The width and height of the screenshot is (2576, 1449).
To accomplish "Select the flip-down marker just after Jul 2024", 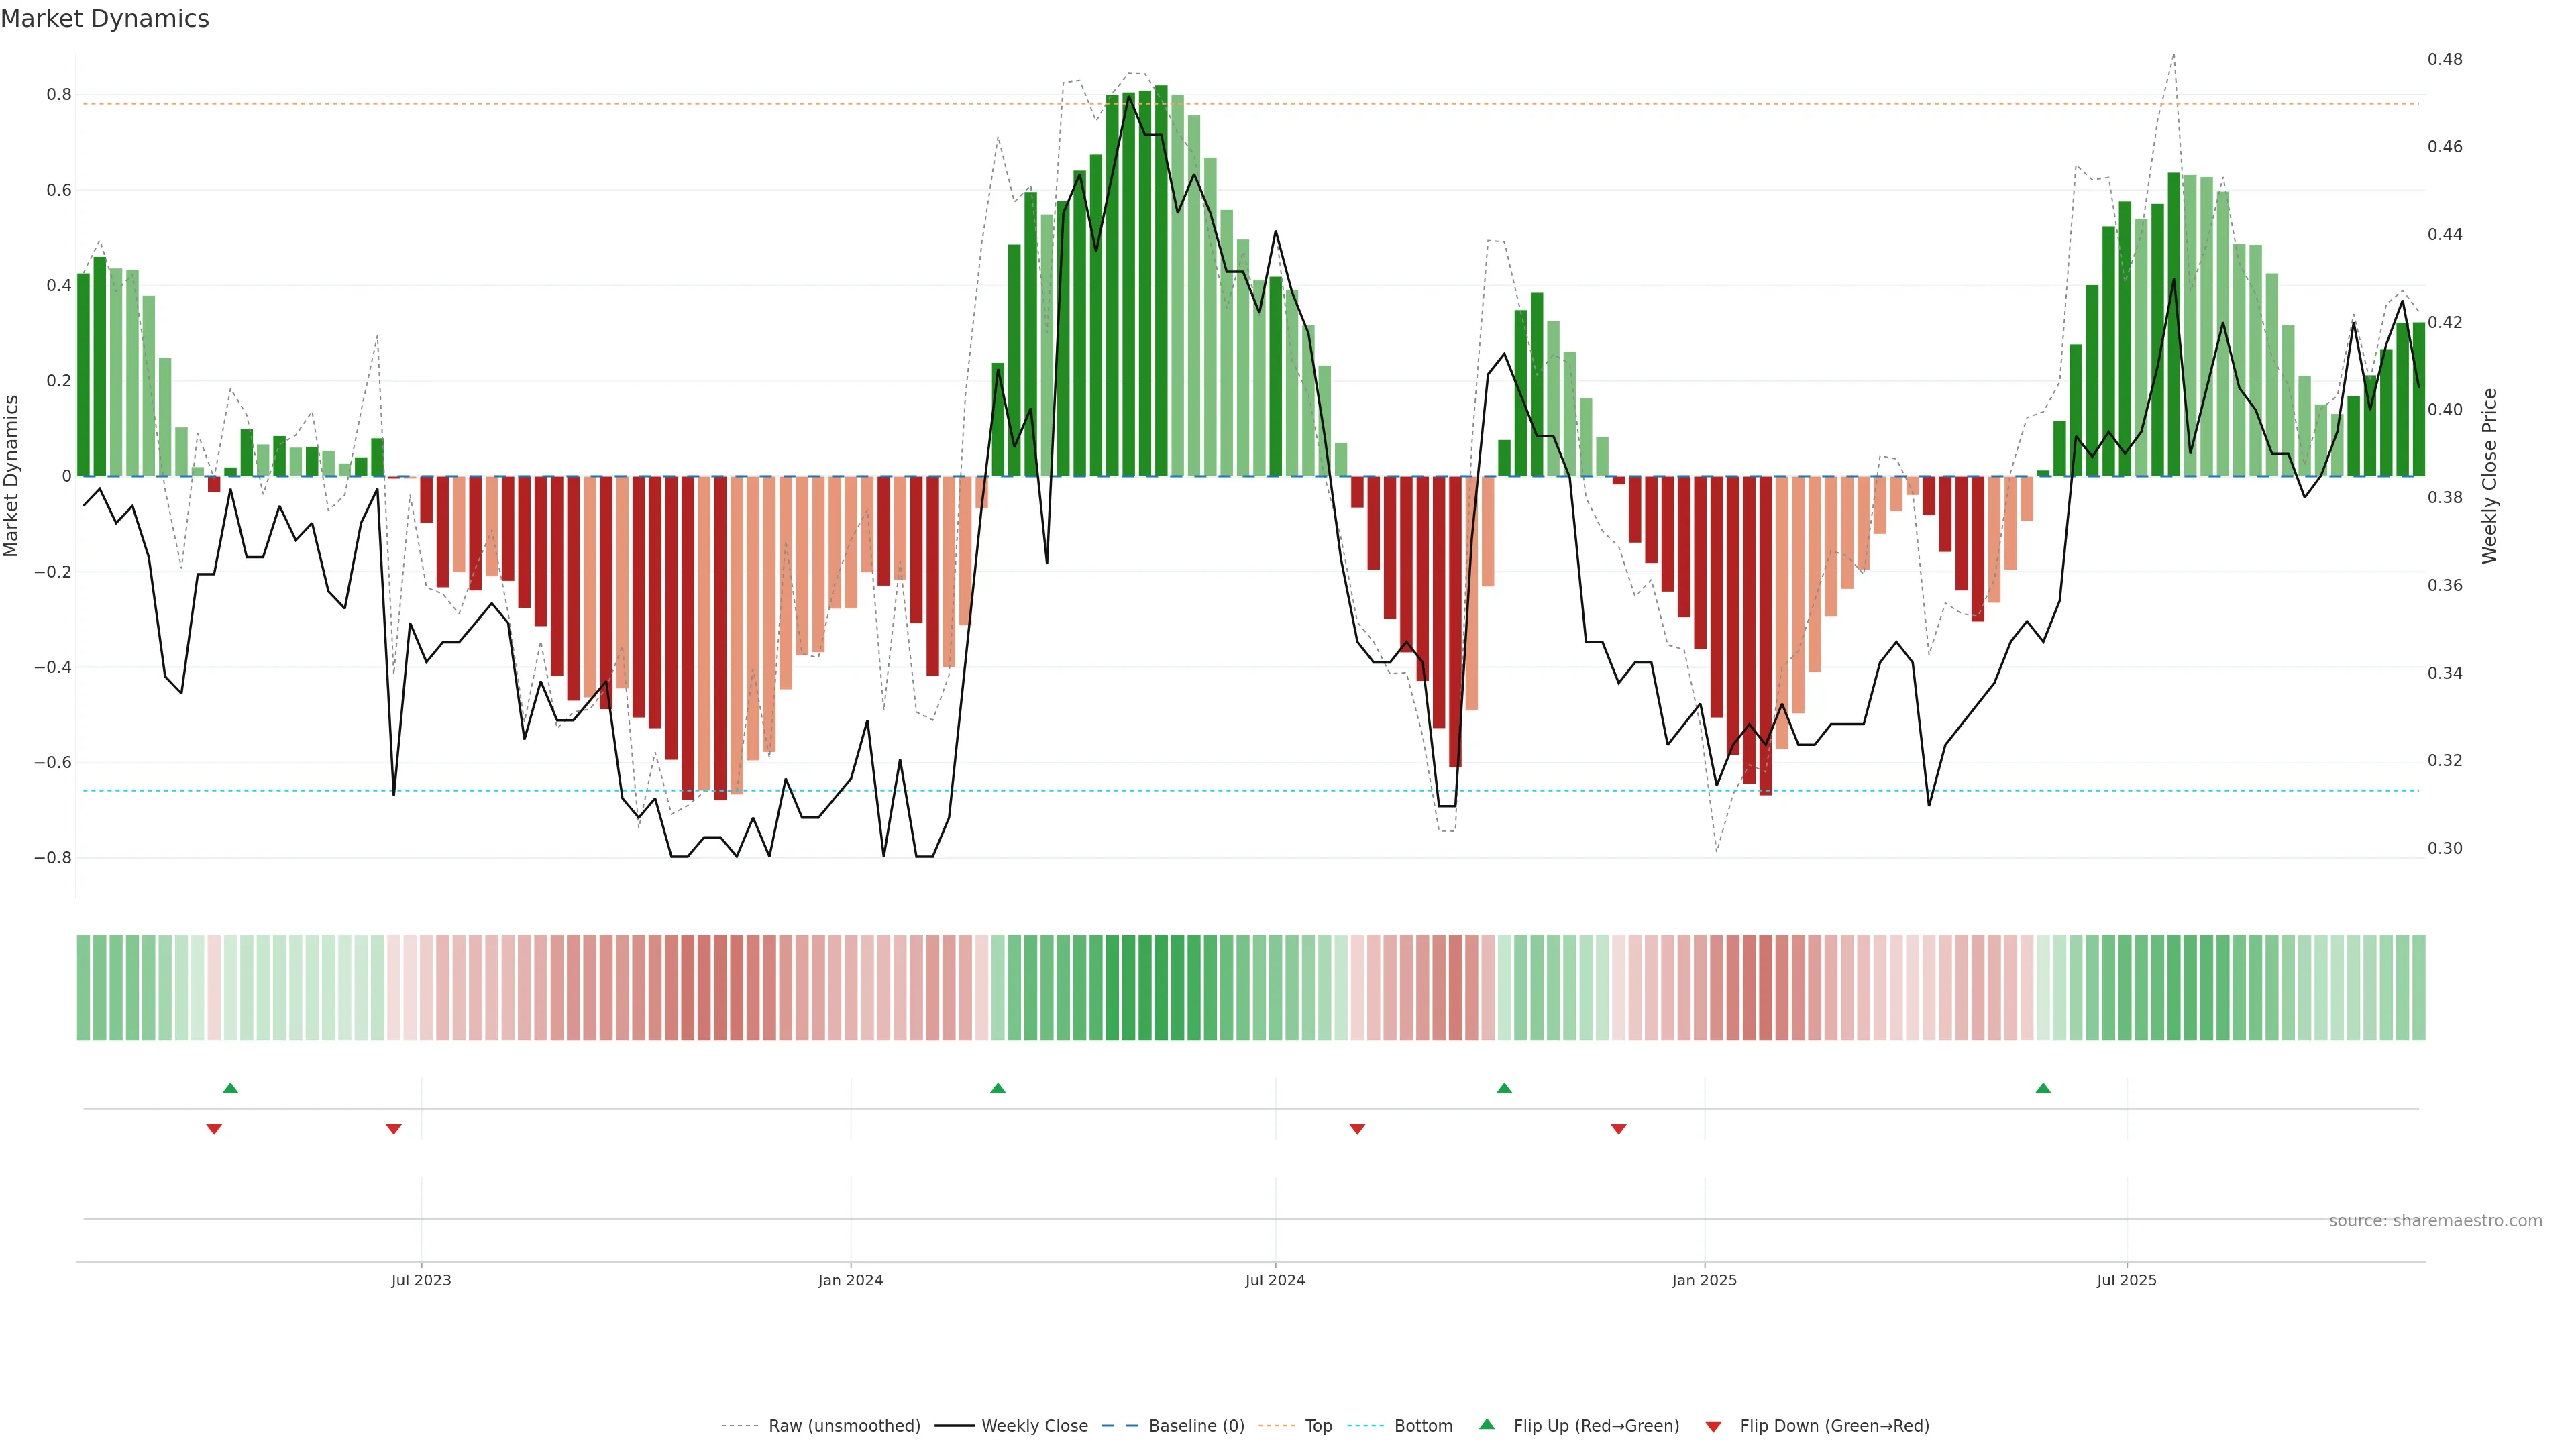I will click(x=1357, y=1129).
